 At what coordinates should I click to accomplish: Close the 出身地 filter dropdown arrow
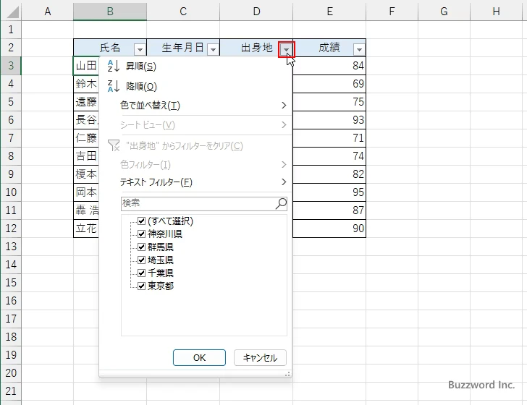point(287,49)
